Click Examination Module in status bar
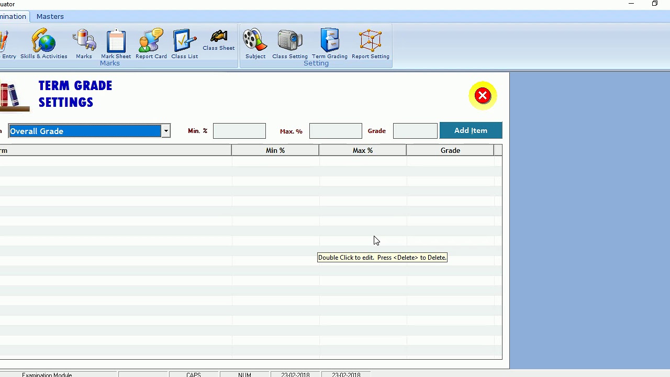The height and width of the screenshot is (377, 670). tap(47, 374)
